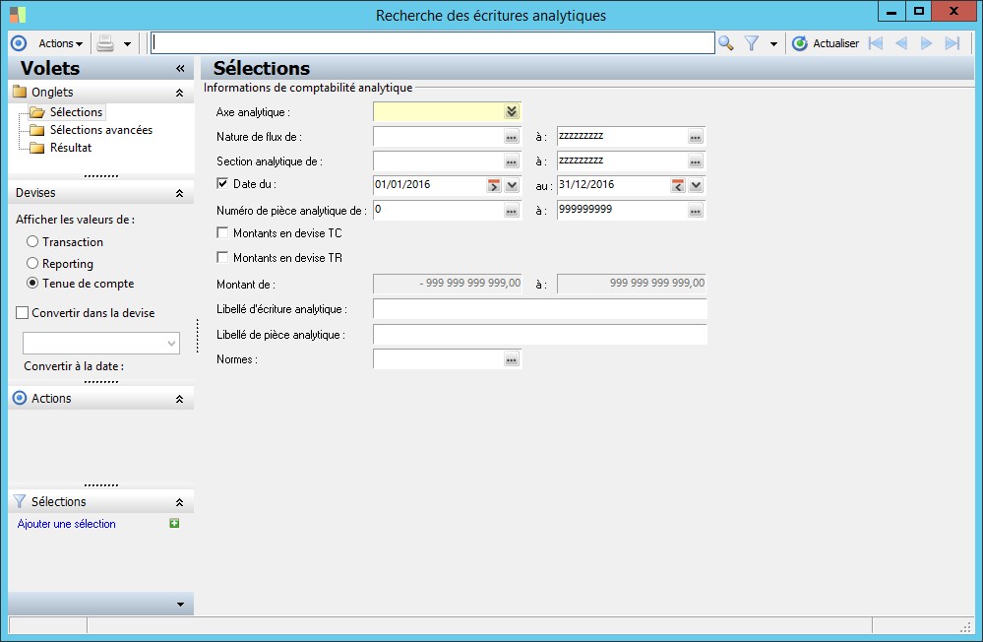The width and height of the screenshot is (983, 642).
Task: Select the Tenue de compte radio button
Action: pos(32,283)
